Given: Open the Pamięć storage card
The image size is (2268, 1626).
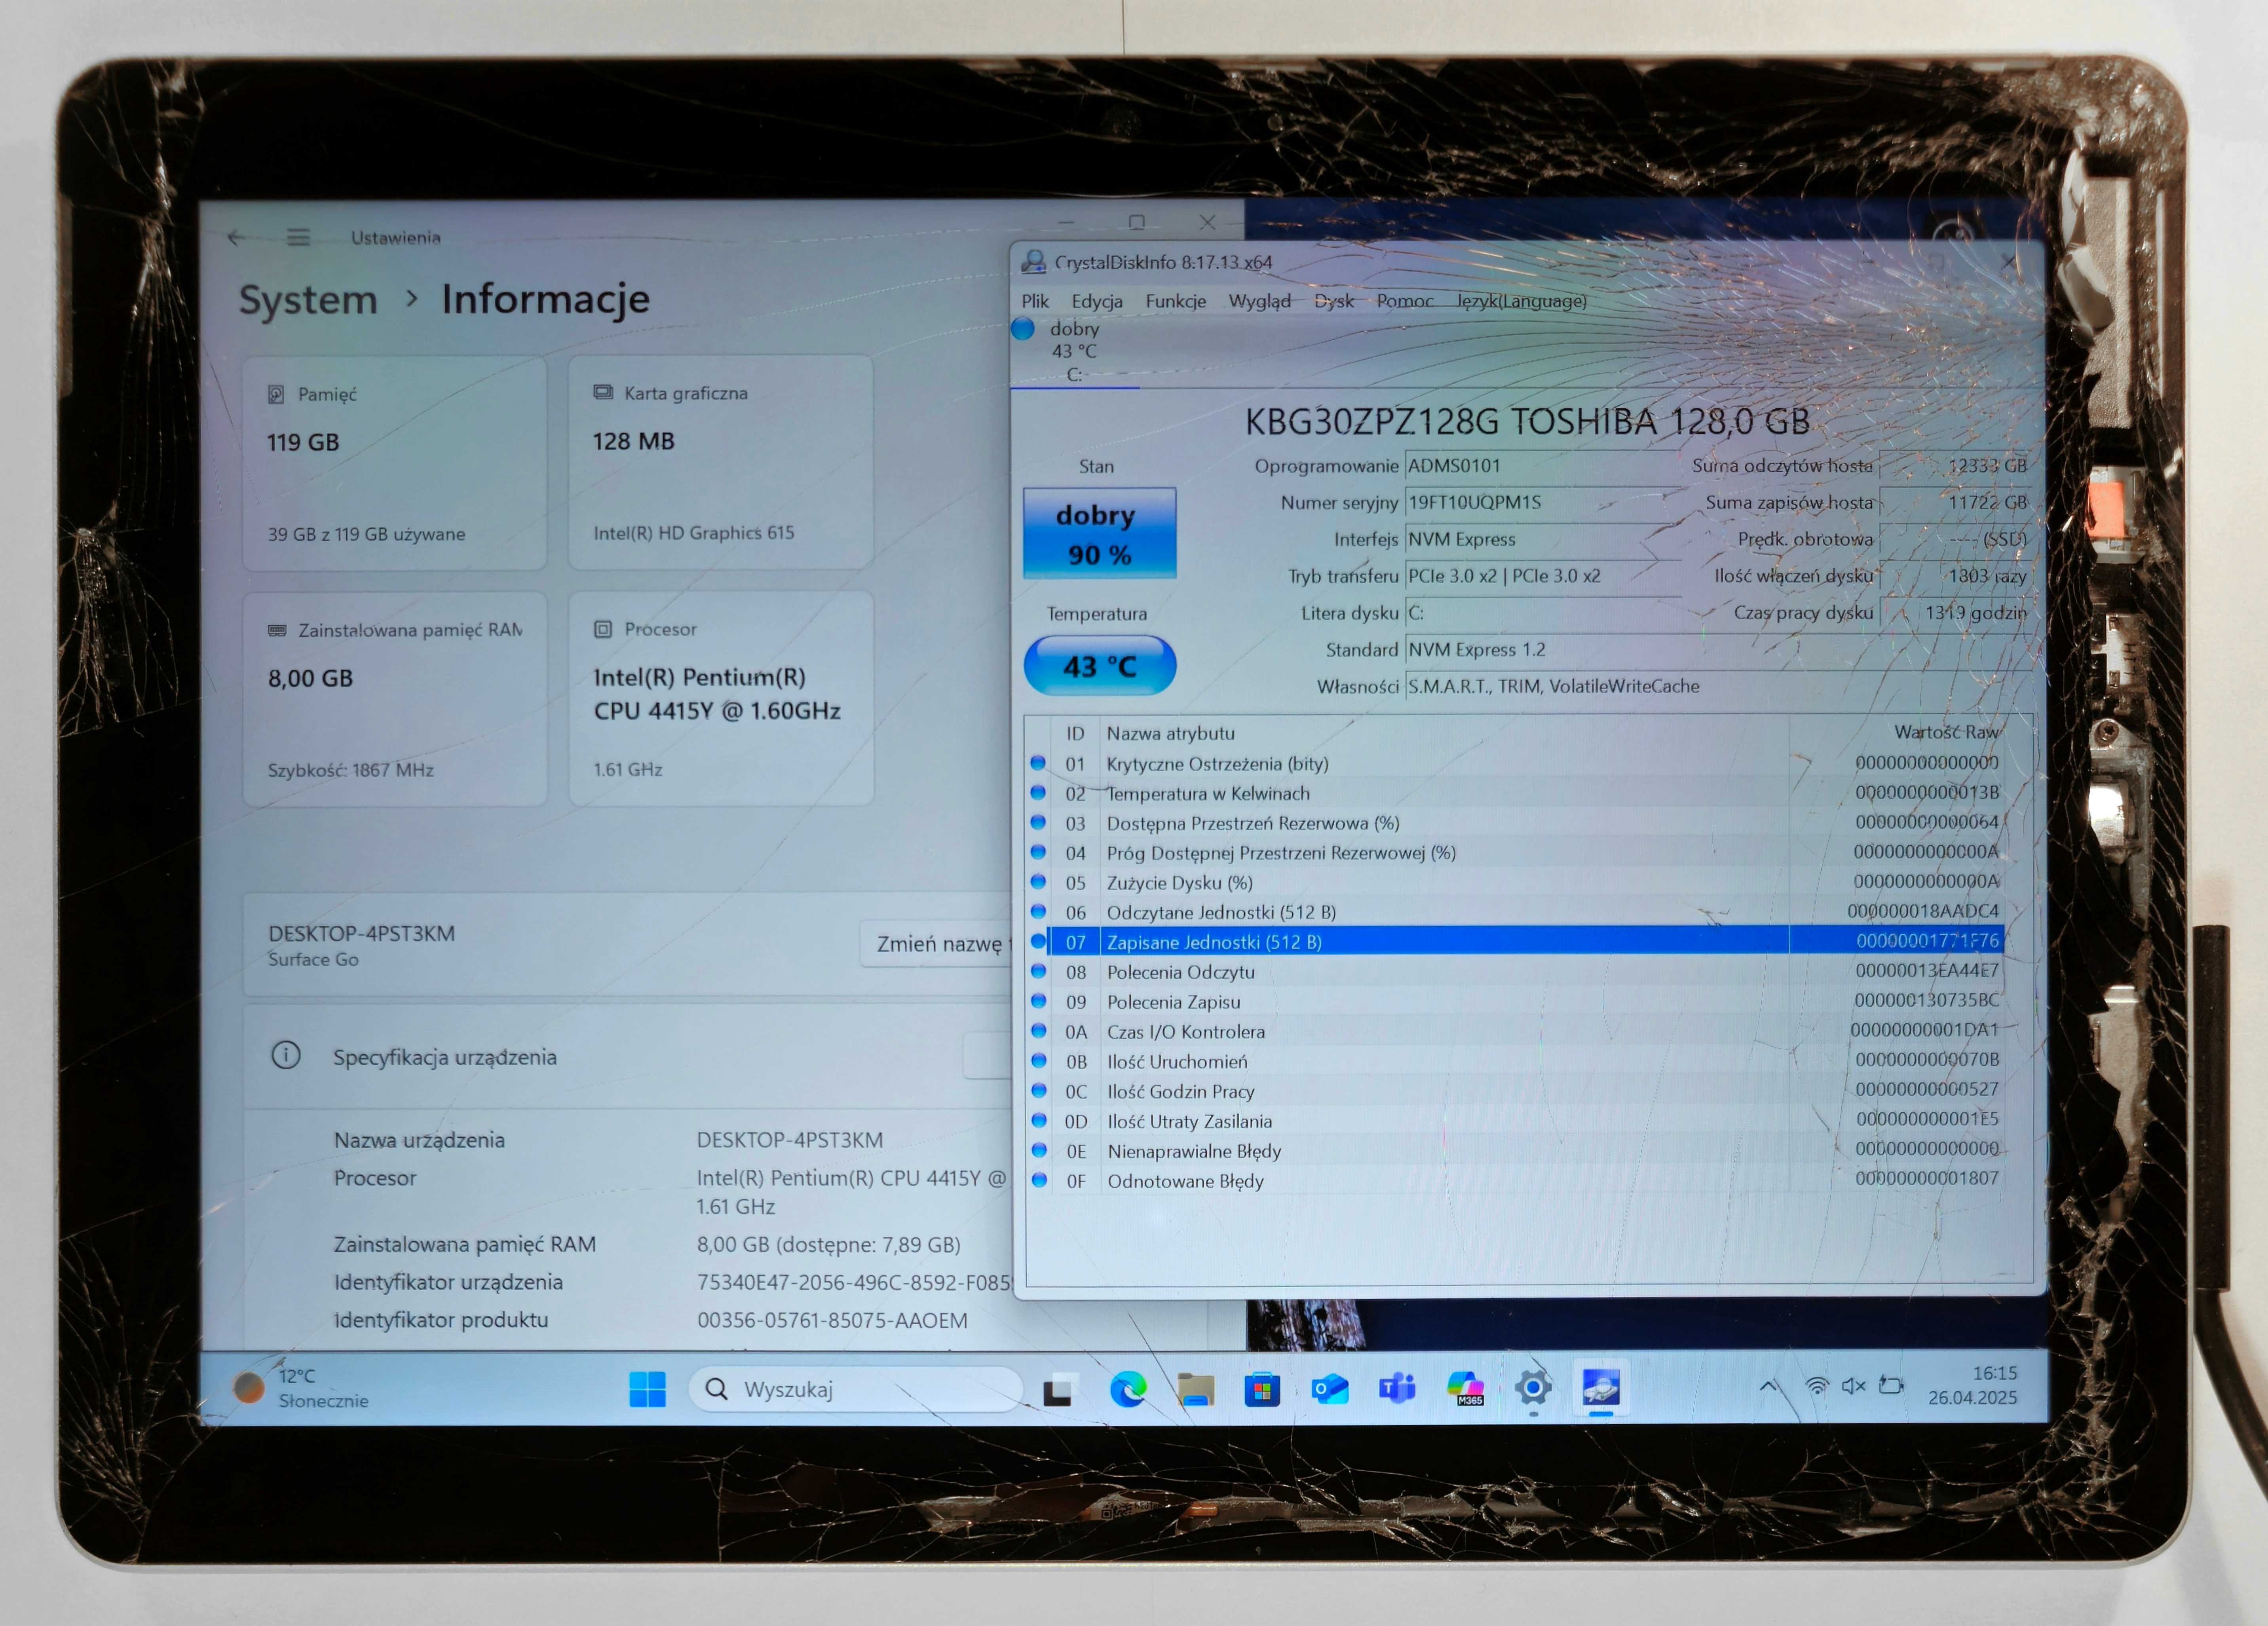Looking at the screenshot, I should point(395,463).
